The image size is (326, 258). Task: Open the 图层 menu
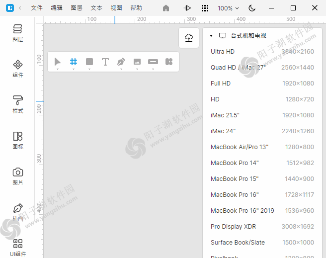[77, 8]
